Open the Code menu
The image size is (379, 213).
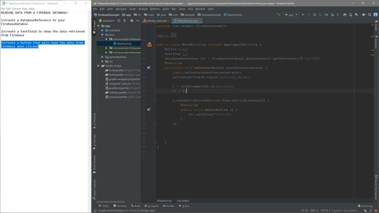133,9
